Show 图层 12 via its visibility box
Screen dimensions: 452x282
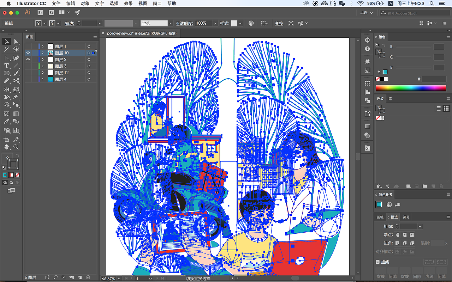[28, 73]
